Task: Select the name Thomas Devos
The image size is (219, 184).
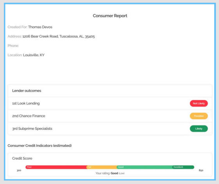Action: click(x=40, y=27)
